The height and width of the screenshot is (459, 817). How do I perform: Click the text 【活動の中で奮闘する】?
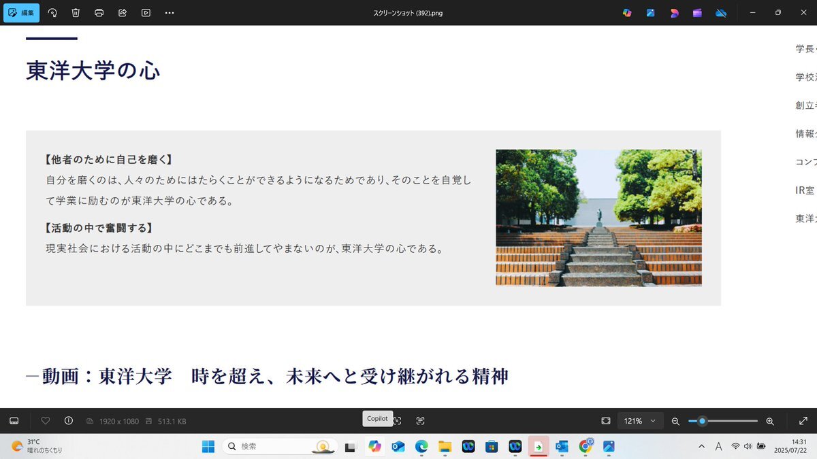coord(99,228)
